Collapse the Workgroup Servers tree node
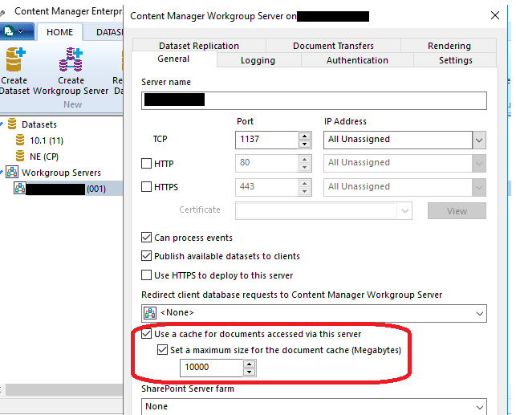The width and height of the screenshot is (516, 415). [2, 172]
